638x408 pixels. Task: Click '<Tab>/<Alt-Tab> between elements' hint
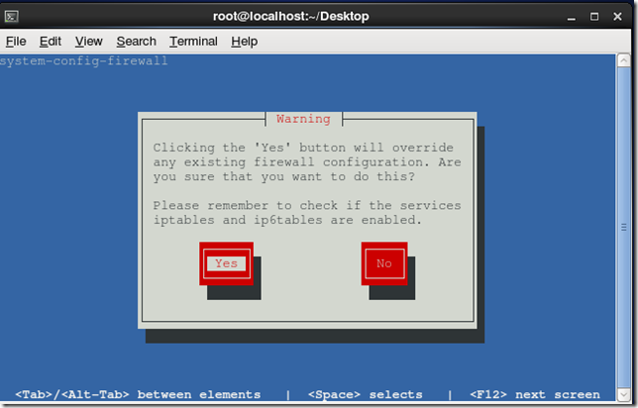(138, 394)
